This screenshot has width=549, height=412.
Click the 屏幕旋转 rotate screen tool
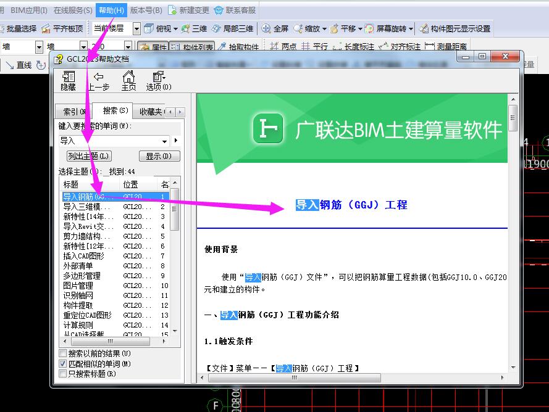(x=385, y=28)
